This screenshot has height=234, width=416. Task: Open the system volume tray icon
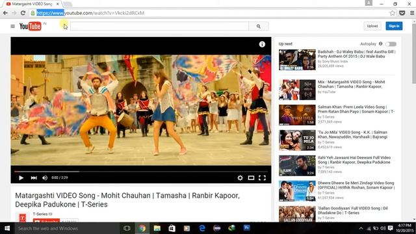coord(383,228)
